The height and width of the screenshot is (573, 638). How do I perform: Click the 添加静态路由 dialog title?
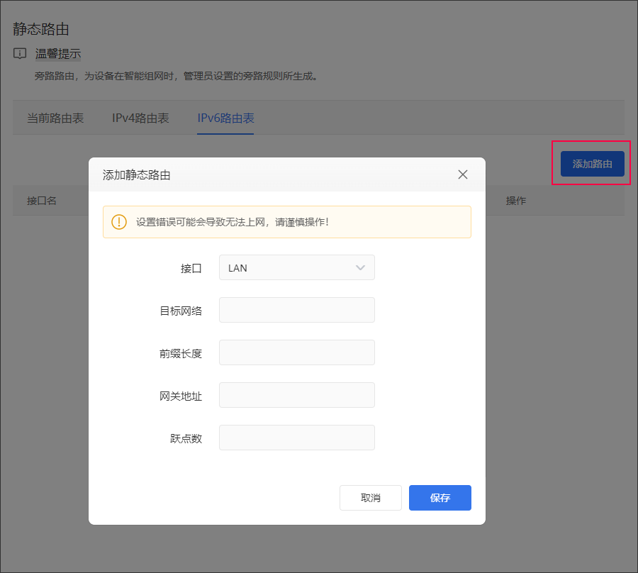pyautogui.click(x=136, y=175)
